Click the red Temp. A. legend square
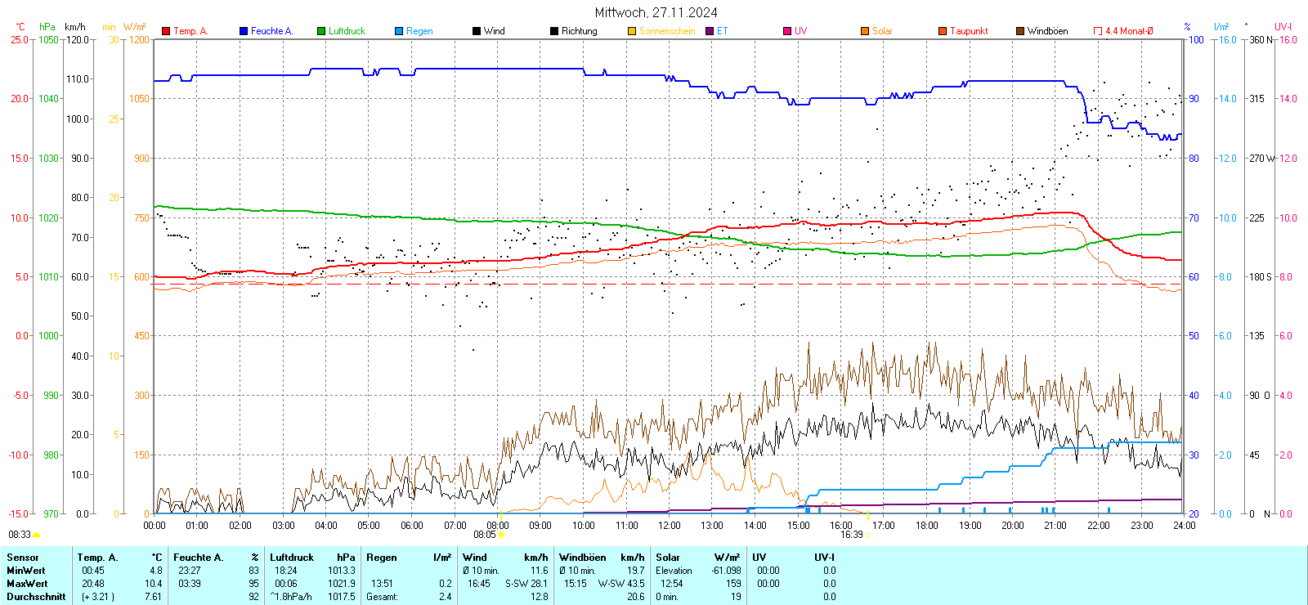The height and width of the screenshot is (605, 1308). coord(166,31)
